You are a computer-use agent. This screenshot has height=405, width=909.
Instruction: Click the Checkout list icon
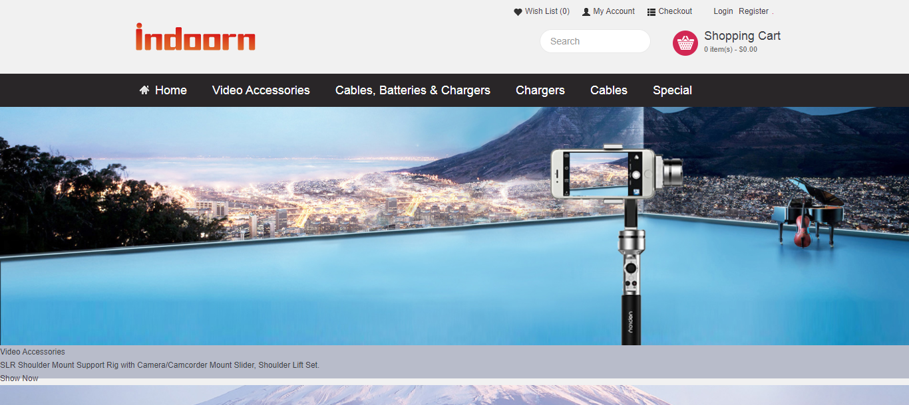pos(651,12)
